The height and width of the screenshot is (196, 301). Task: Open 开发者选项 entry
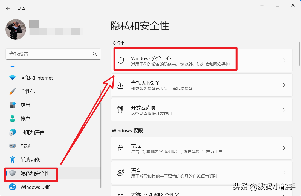pyautogui.click(x=202, y=110)
